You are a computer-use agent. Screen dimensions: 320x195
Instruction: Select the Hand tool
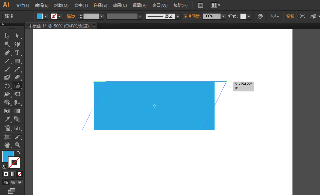[x=7, y=145]
